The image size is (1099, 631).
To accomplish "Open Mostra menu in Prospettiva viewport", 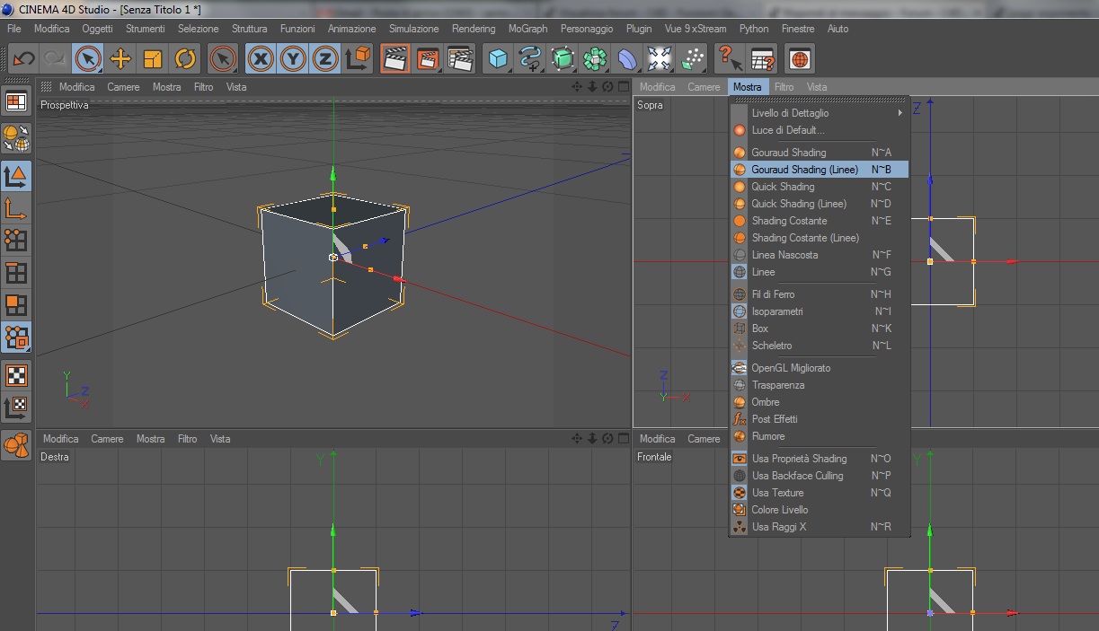I will coord(166,87).
